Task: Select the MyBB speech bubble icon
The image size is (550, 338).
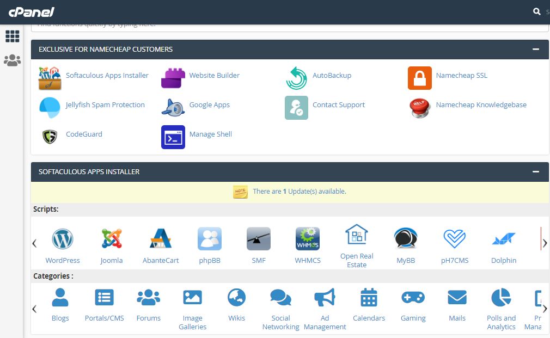Action: (x=406, y=238)
